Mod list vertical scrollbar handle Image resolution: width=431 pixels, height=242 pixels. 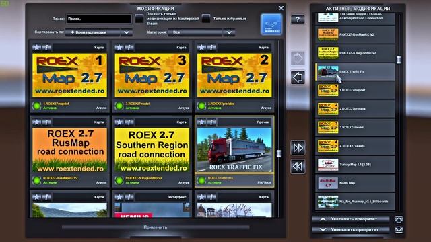pyautogui.click(x=279, y=153)
